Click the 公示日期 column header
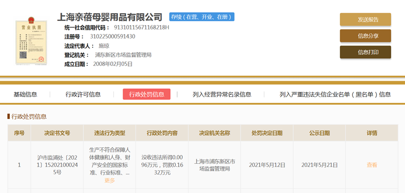The width and height of the screenshot is (405, 193). [319, 133]
